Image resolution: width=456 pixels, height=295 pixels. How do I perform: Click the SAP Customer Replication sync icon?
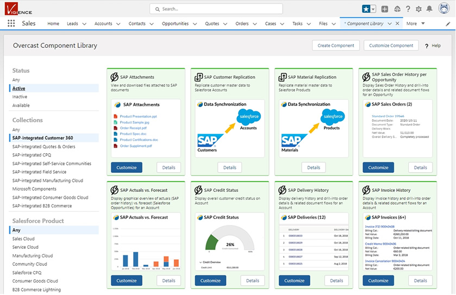[x=198, y=77]
